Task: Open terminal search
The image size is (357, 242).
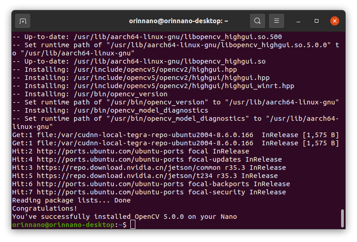Action: [257, 21]
